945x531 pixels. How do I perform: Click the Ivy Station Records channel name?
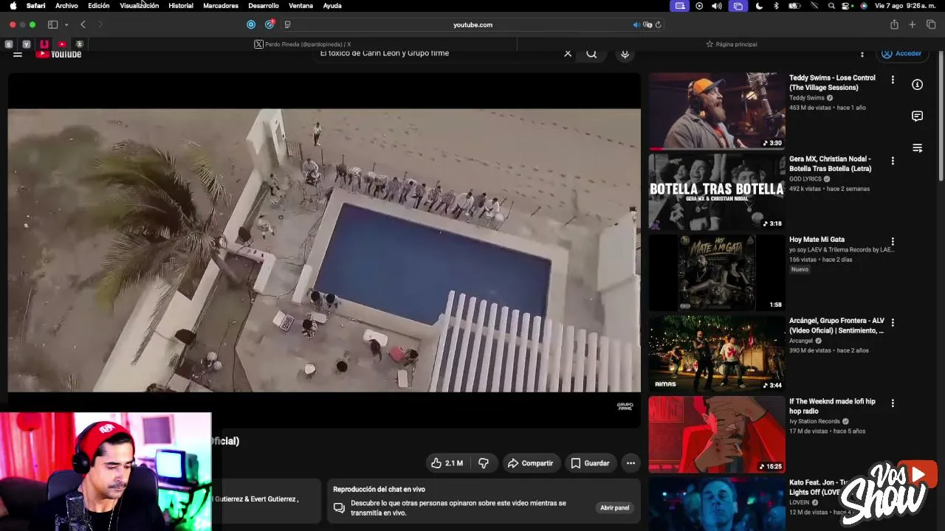[816, 422]
